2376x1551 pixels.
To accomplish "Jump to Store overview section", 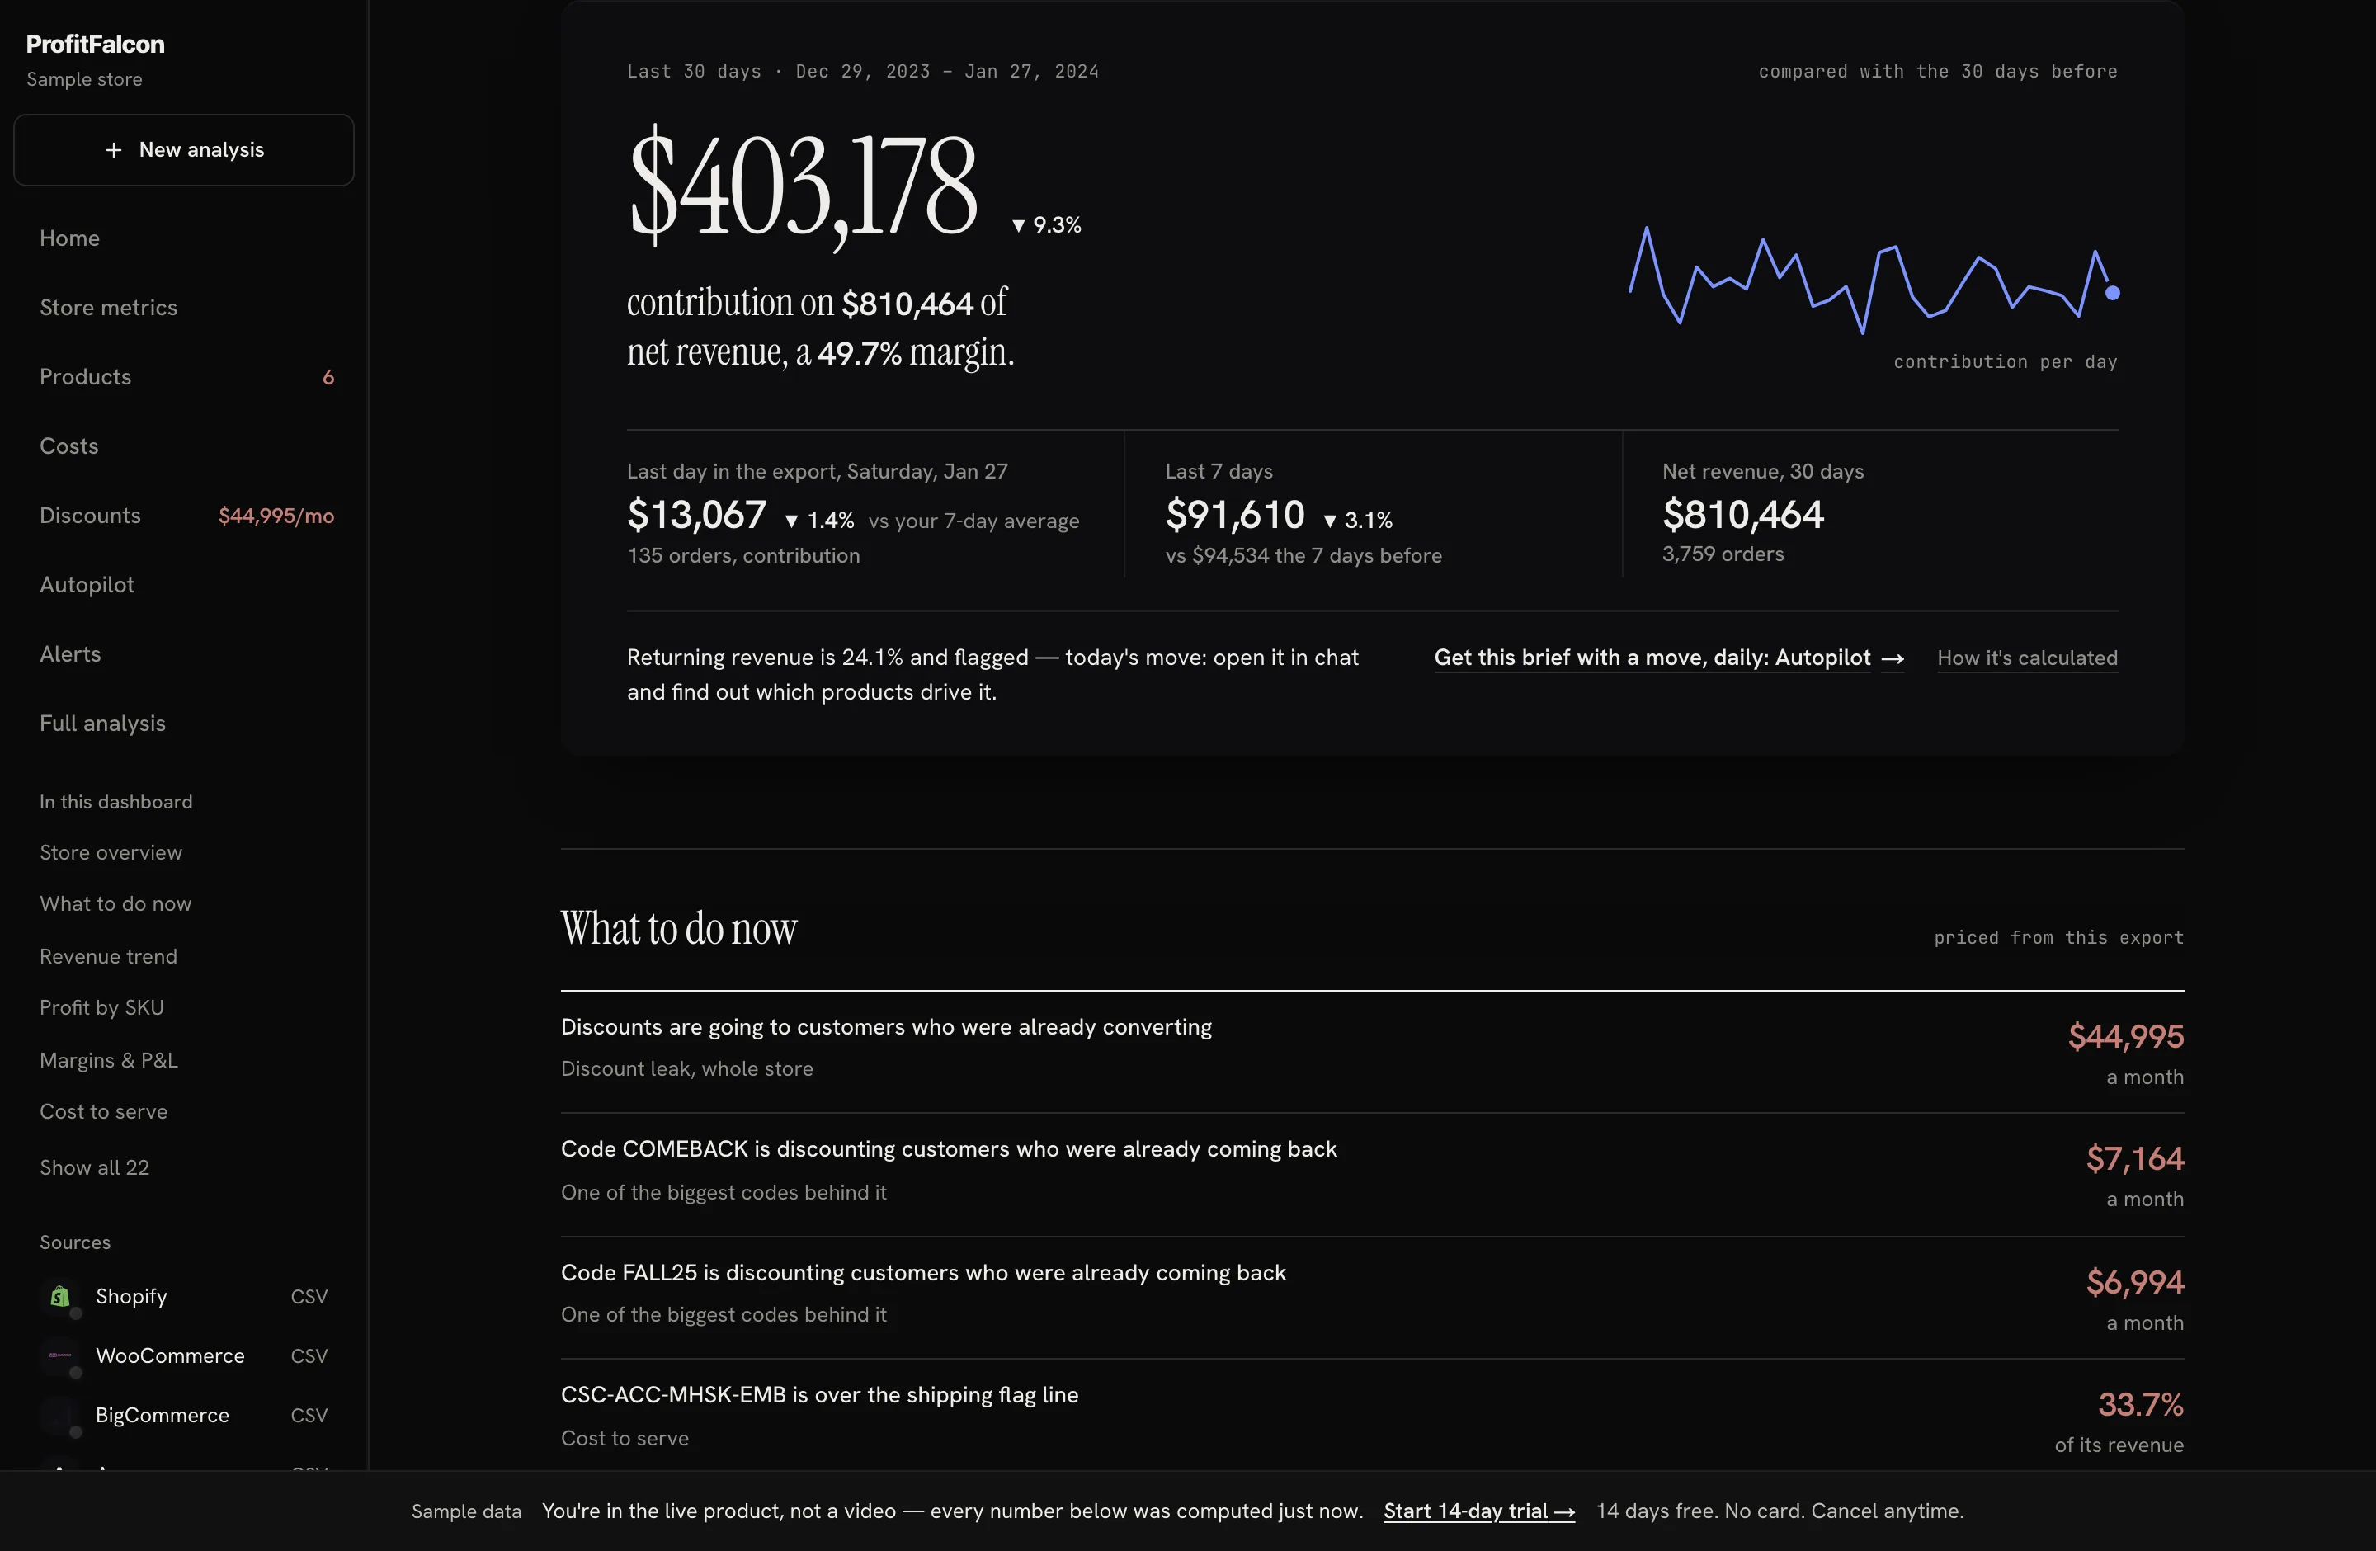I will [x=111, y=852].
